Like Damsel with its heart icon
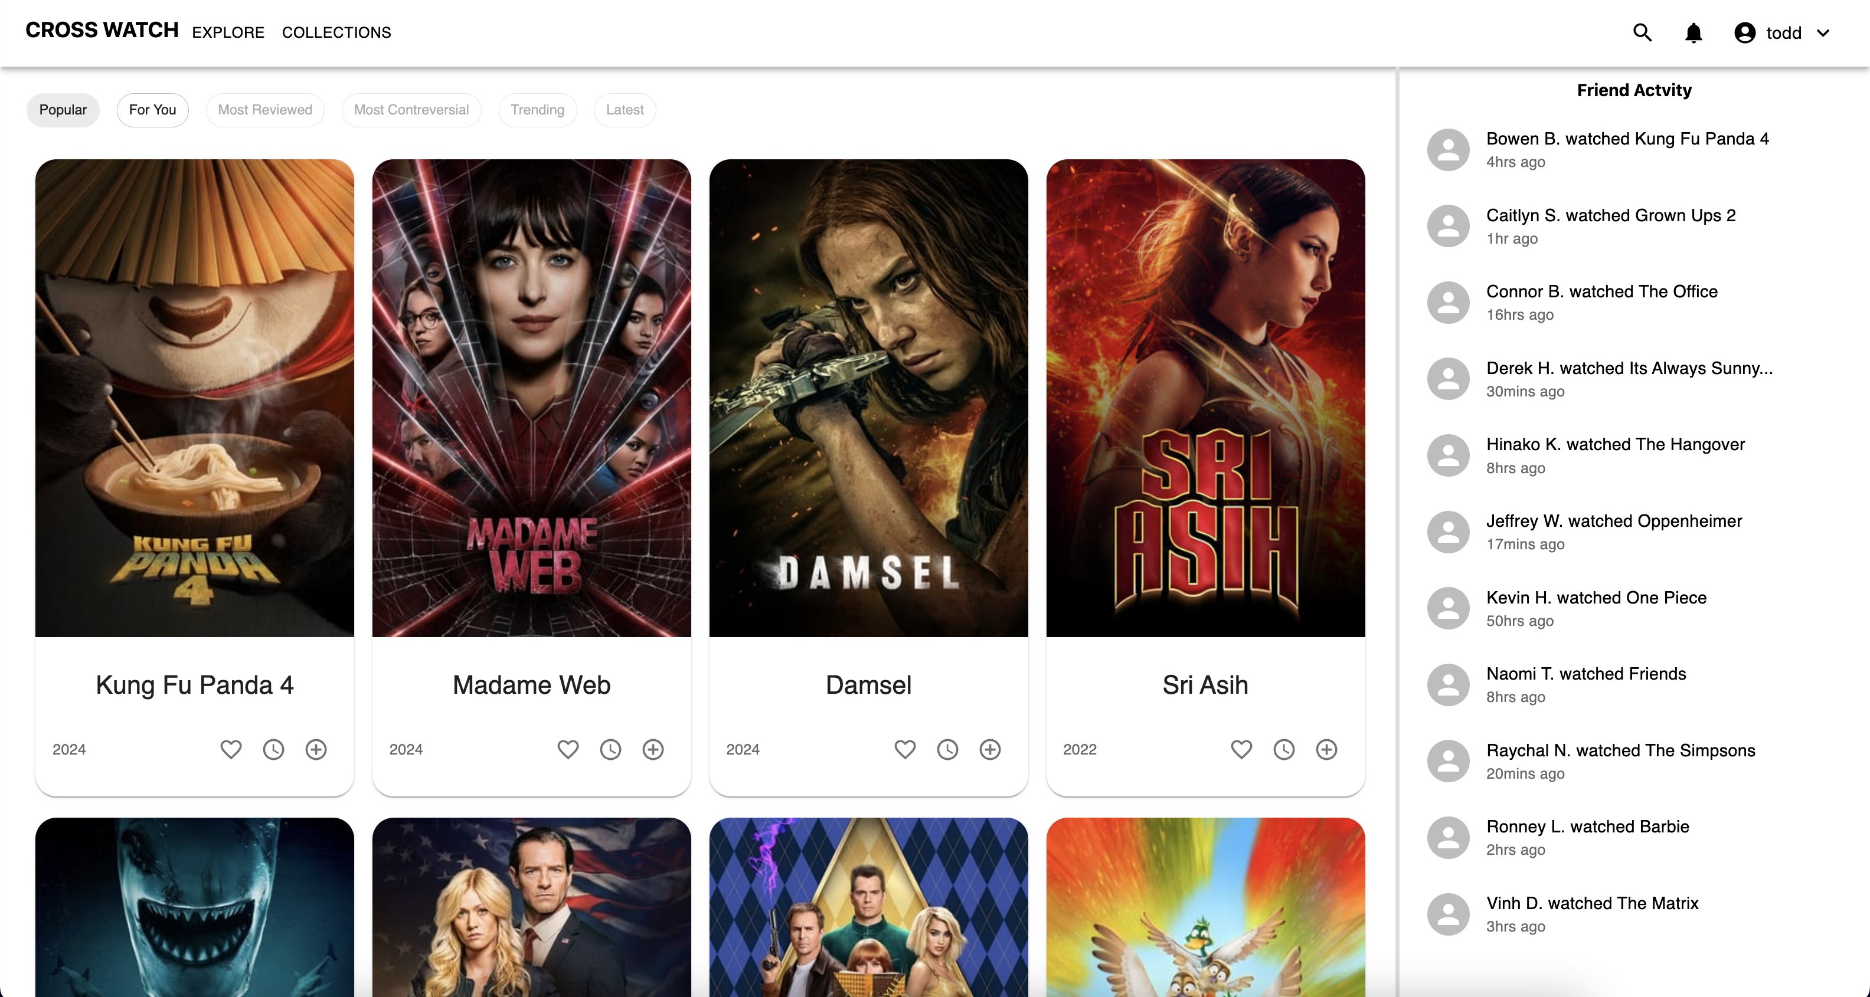Screen dimensions: 1870x997 click(x=904, y=749)
